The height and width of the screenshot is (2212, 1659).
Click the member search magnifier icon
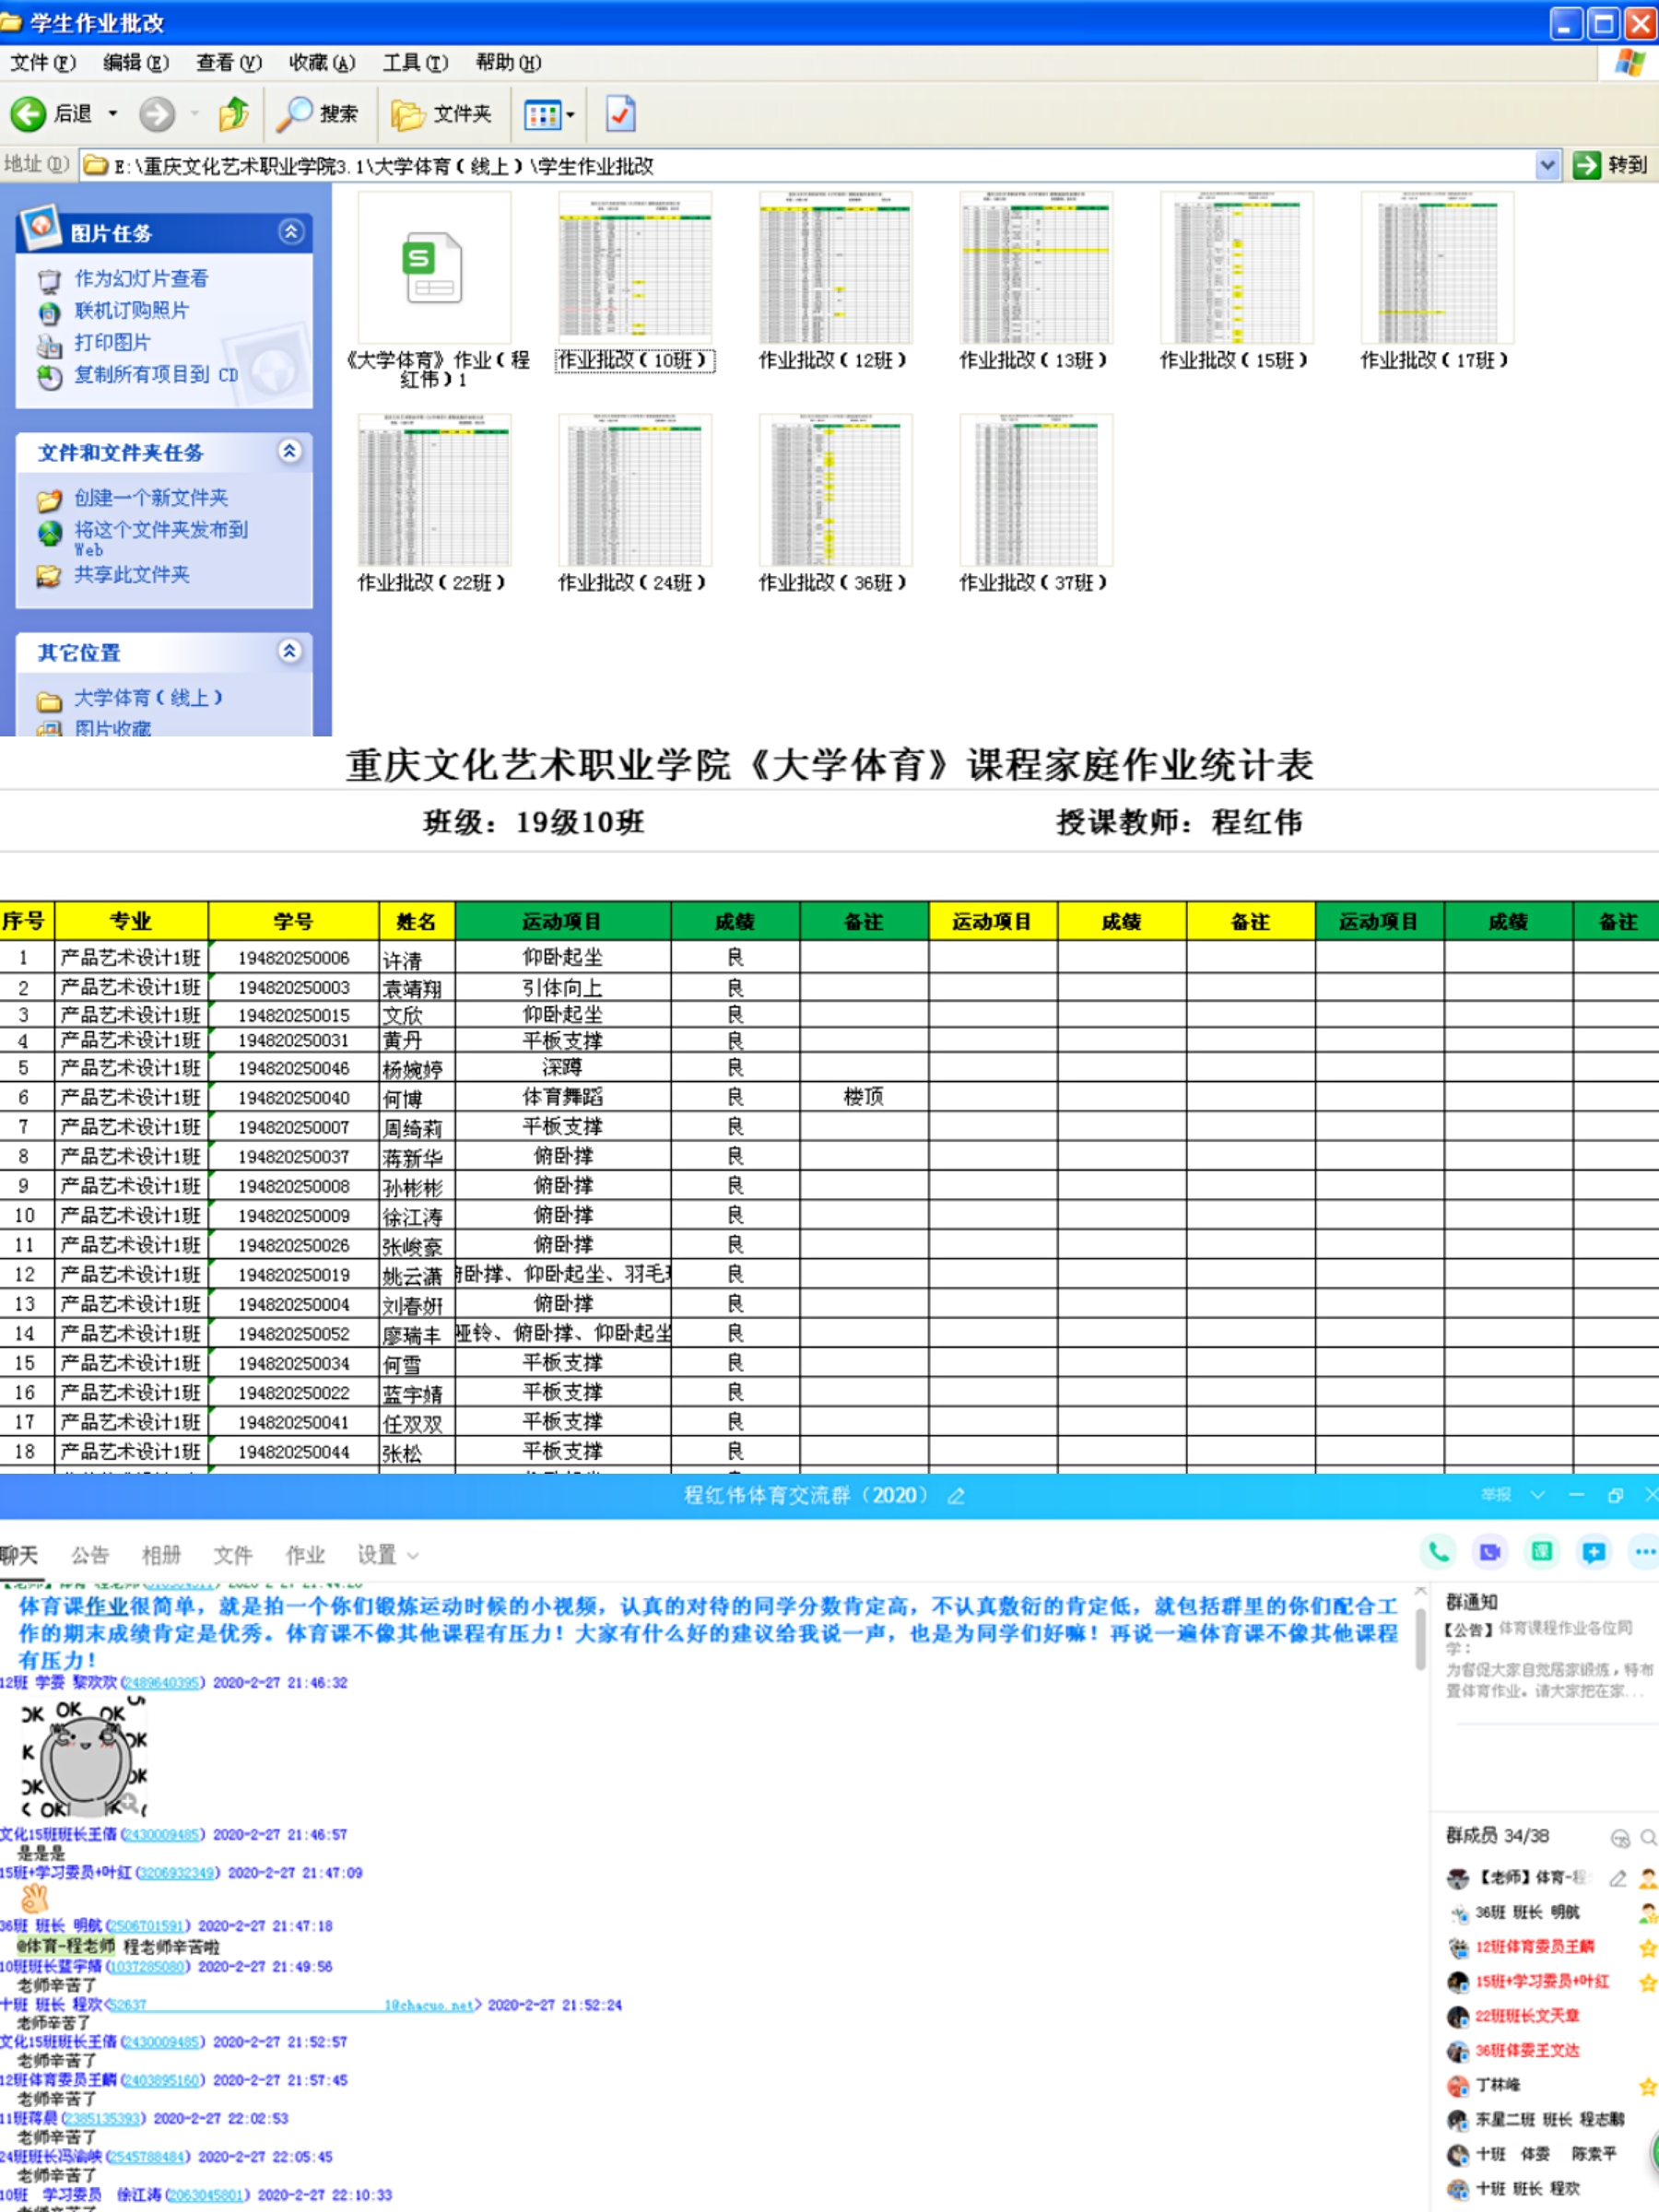tap(1648, 1838)
